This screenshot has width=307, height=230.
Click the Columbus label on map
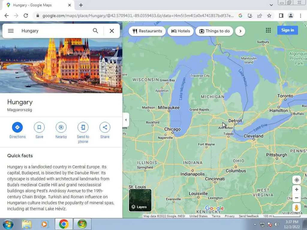tap(236, 171)
